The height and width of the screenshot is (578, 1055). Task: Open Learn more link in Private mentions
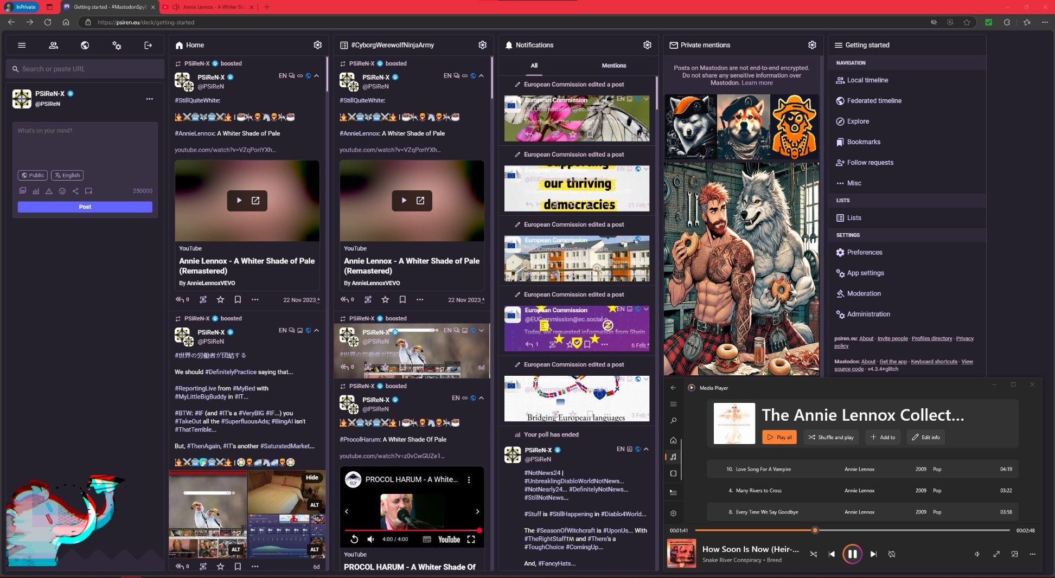(x=757, y=83)
